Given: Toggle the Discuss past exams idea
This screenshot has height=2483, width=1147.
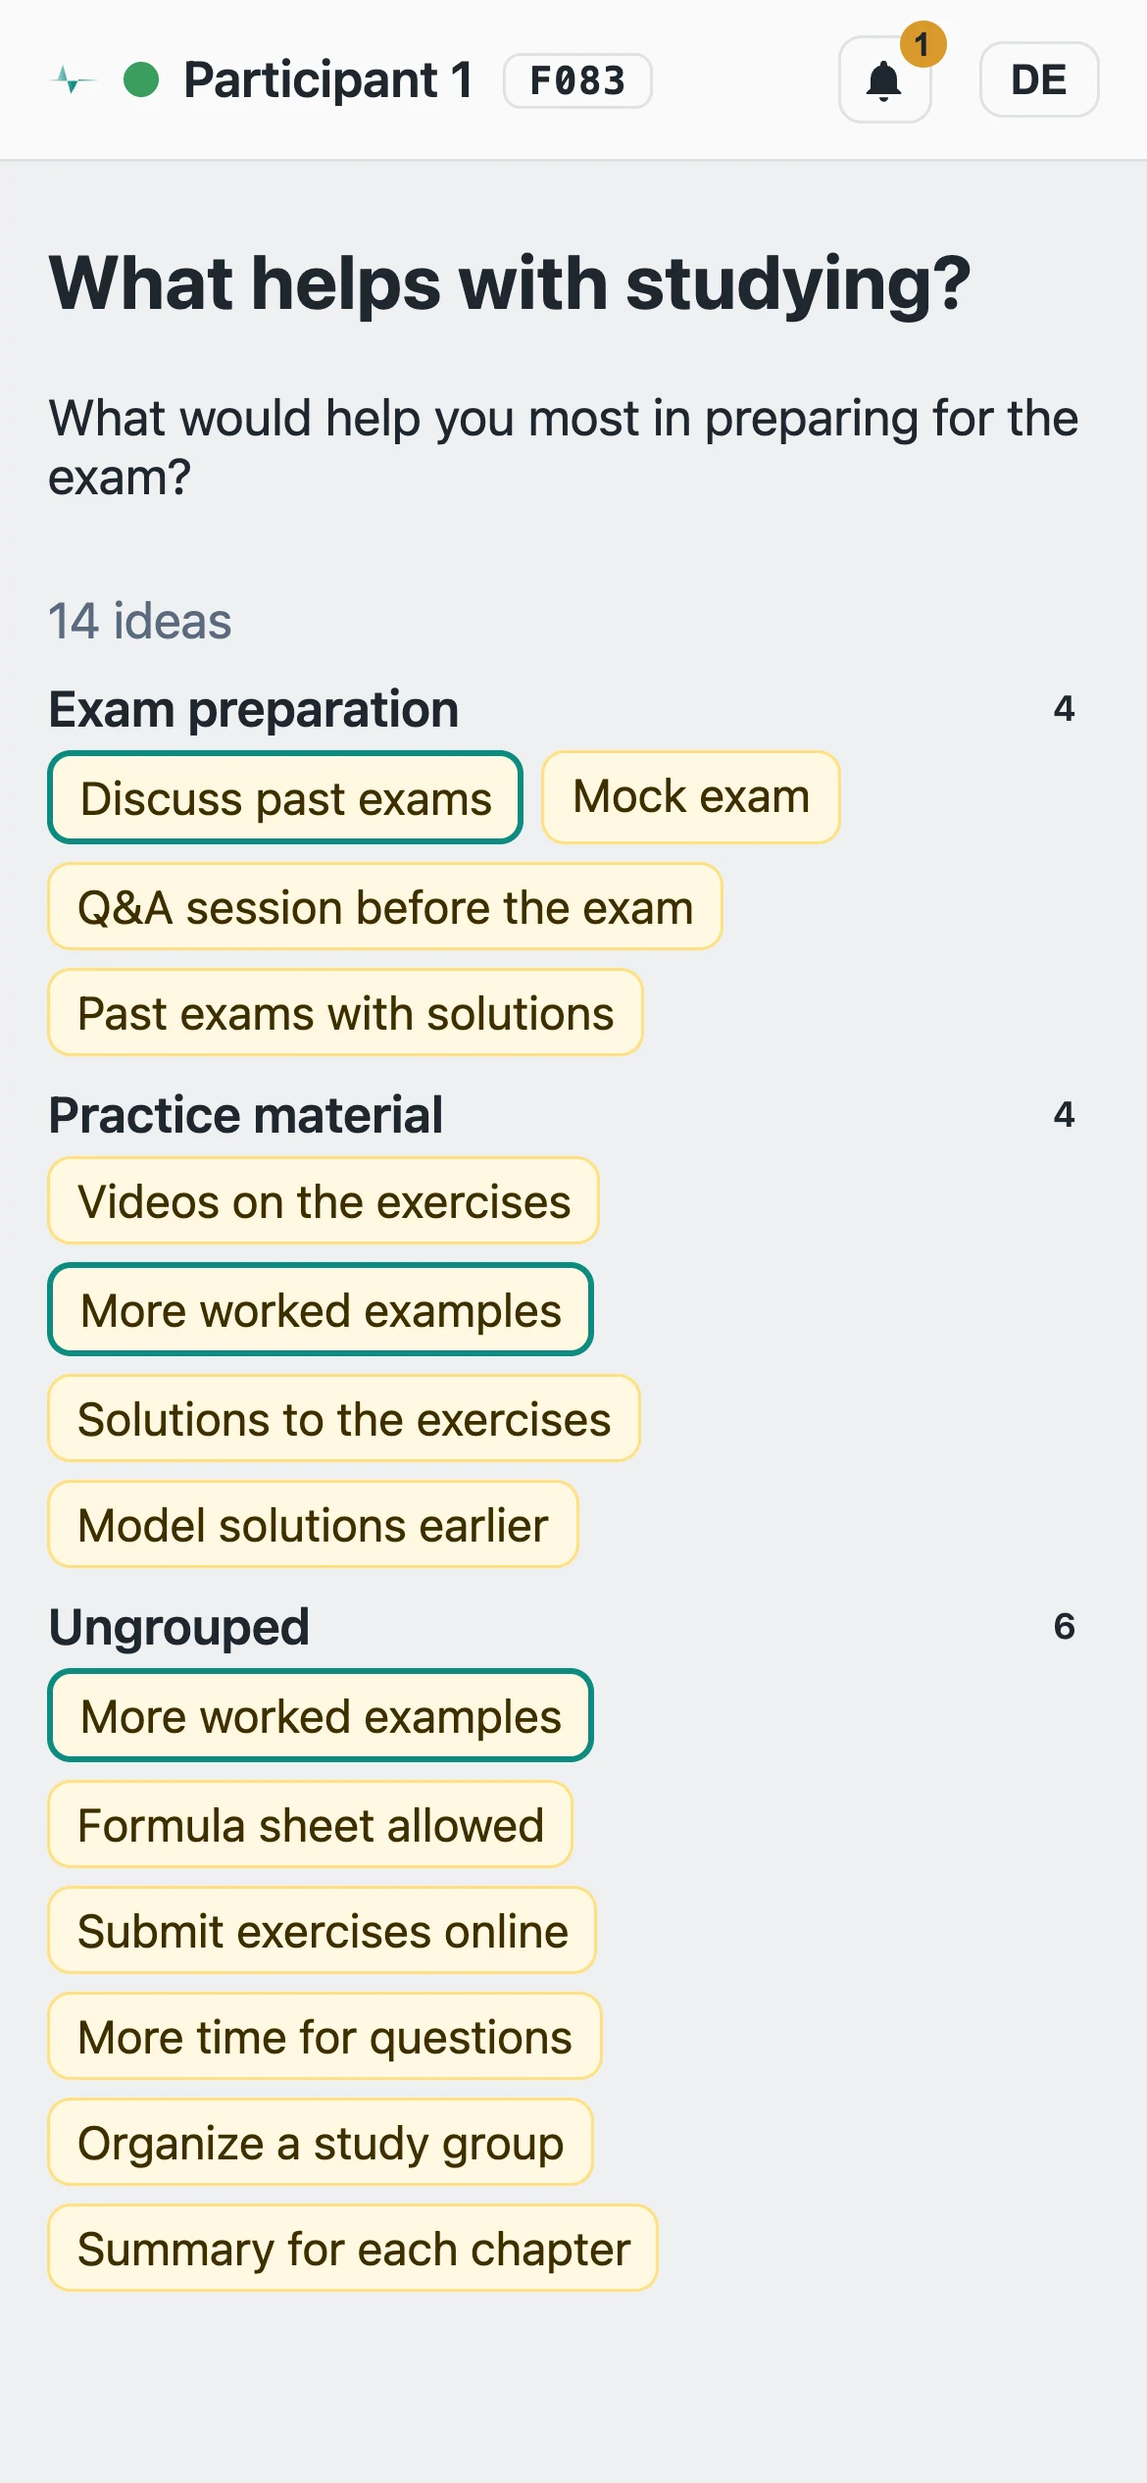Looking at the screenshot, I should pyautogui.click(x=285, y=797).
